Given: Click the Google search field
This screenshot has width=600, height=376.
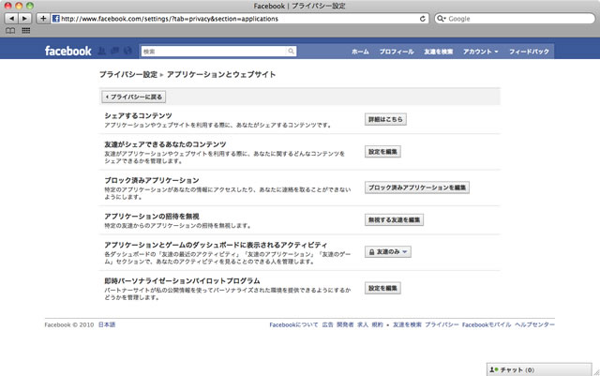Looking at the screenshot, I should click(x=515, y=19).
